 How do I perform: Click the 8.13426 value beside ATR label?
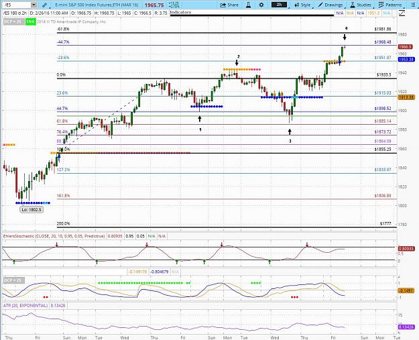(x=58, y=305)
